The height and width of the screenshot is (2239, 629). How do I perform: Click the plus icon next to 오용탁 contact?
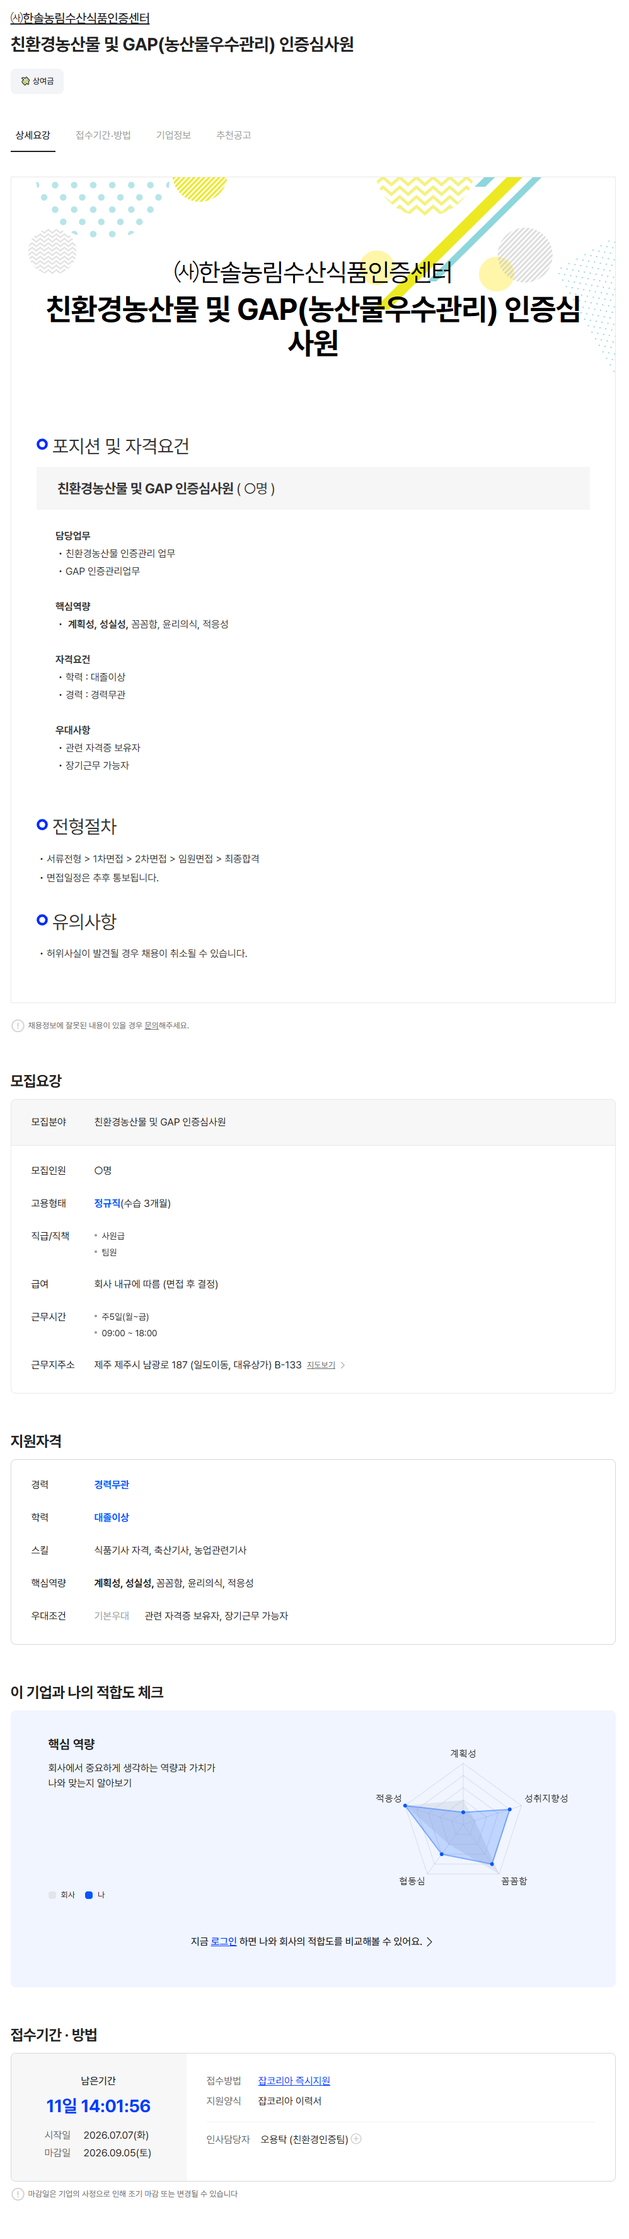click(356, 2138)
